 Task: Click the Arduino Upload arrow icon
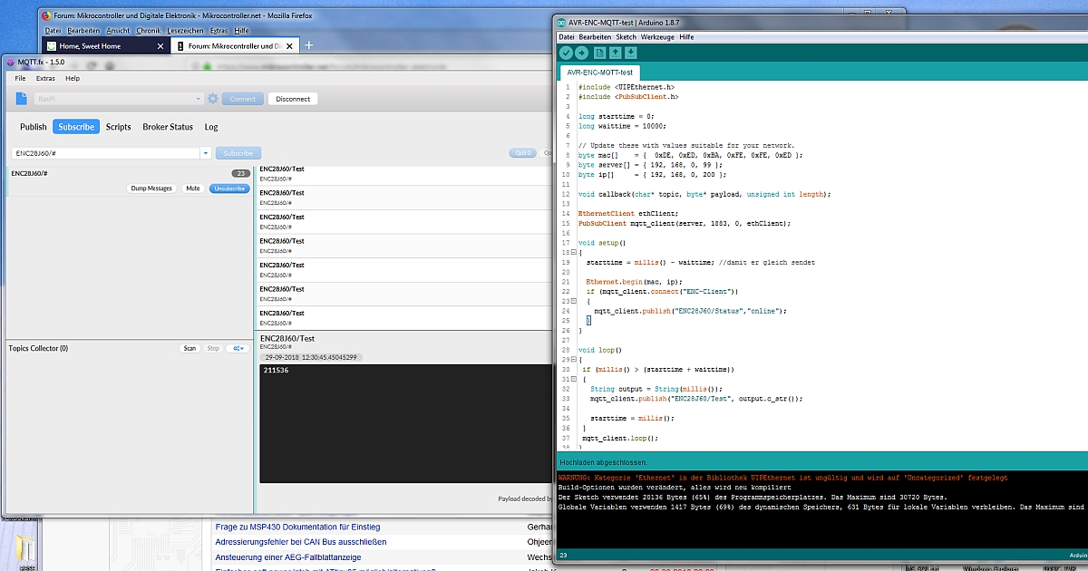pos(581,53)
